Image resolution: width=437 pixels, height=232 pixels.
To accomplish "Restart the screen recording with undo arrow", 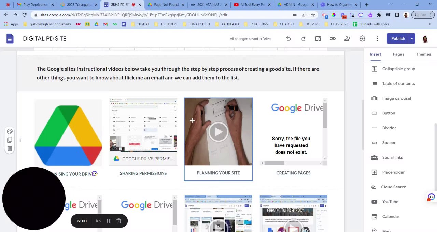I will point(98,221).
